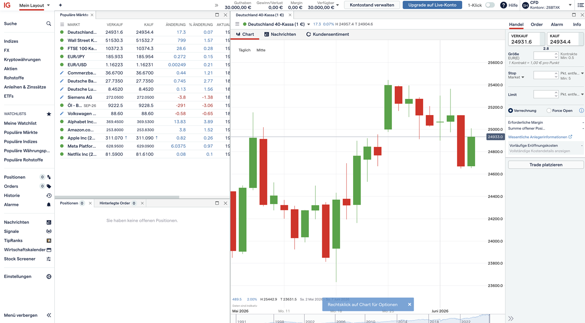Open Populäre Indizes watchlist

(20, 142)
